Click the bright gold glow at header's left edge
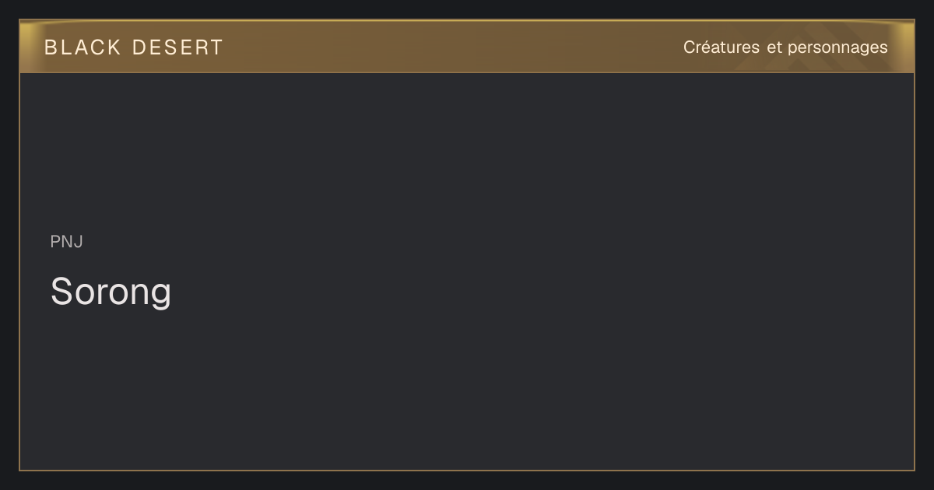 point(28,47)
